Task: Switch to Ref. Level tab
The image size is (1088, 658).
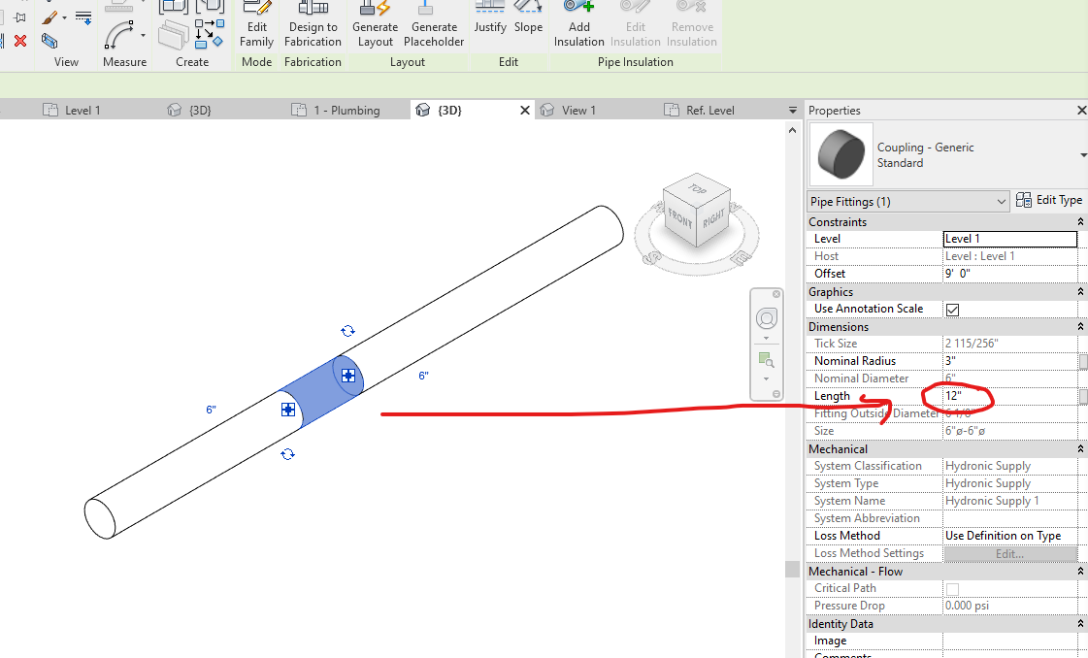Action: point(700,111)
